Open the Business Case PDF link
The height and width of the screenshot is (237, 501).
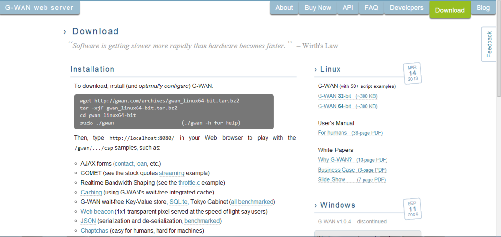coord(352,170)
